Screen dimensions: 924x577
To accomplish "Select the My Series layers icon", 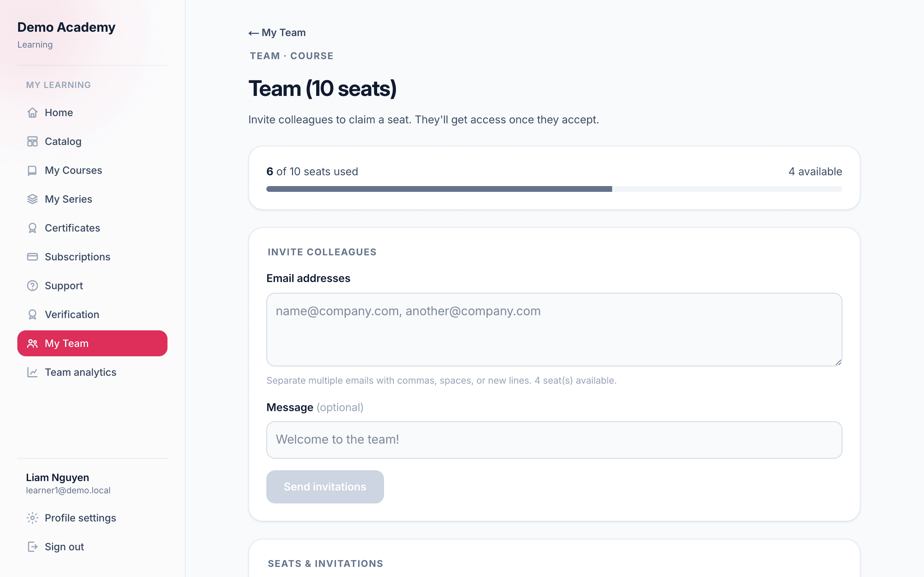I will [x=32, y=199].
